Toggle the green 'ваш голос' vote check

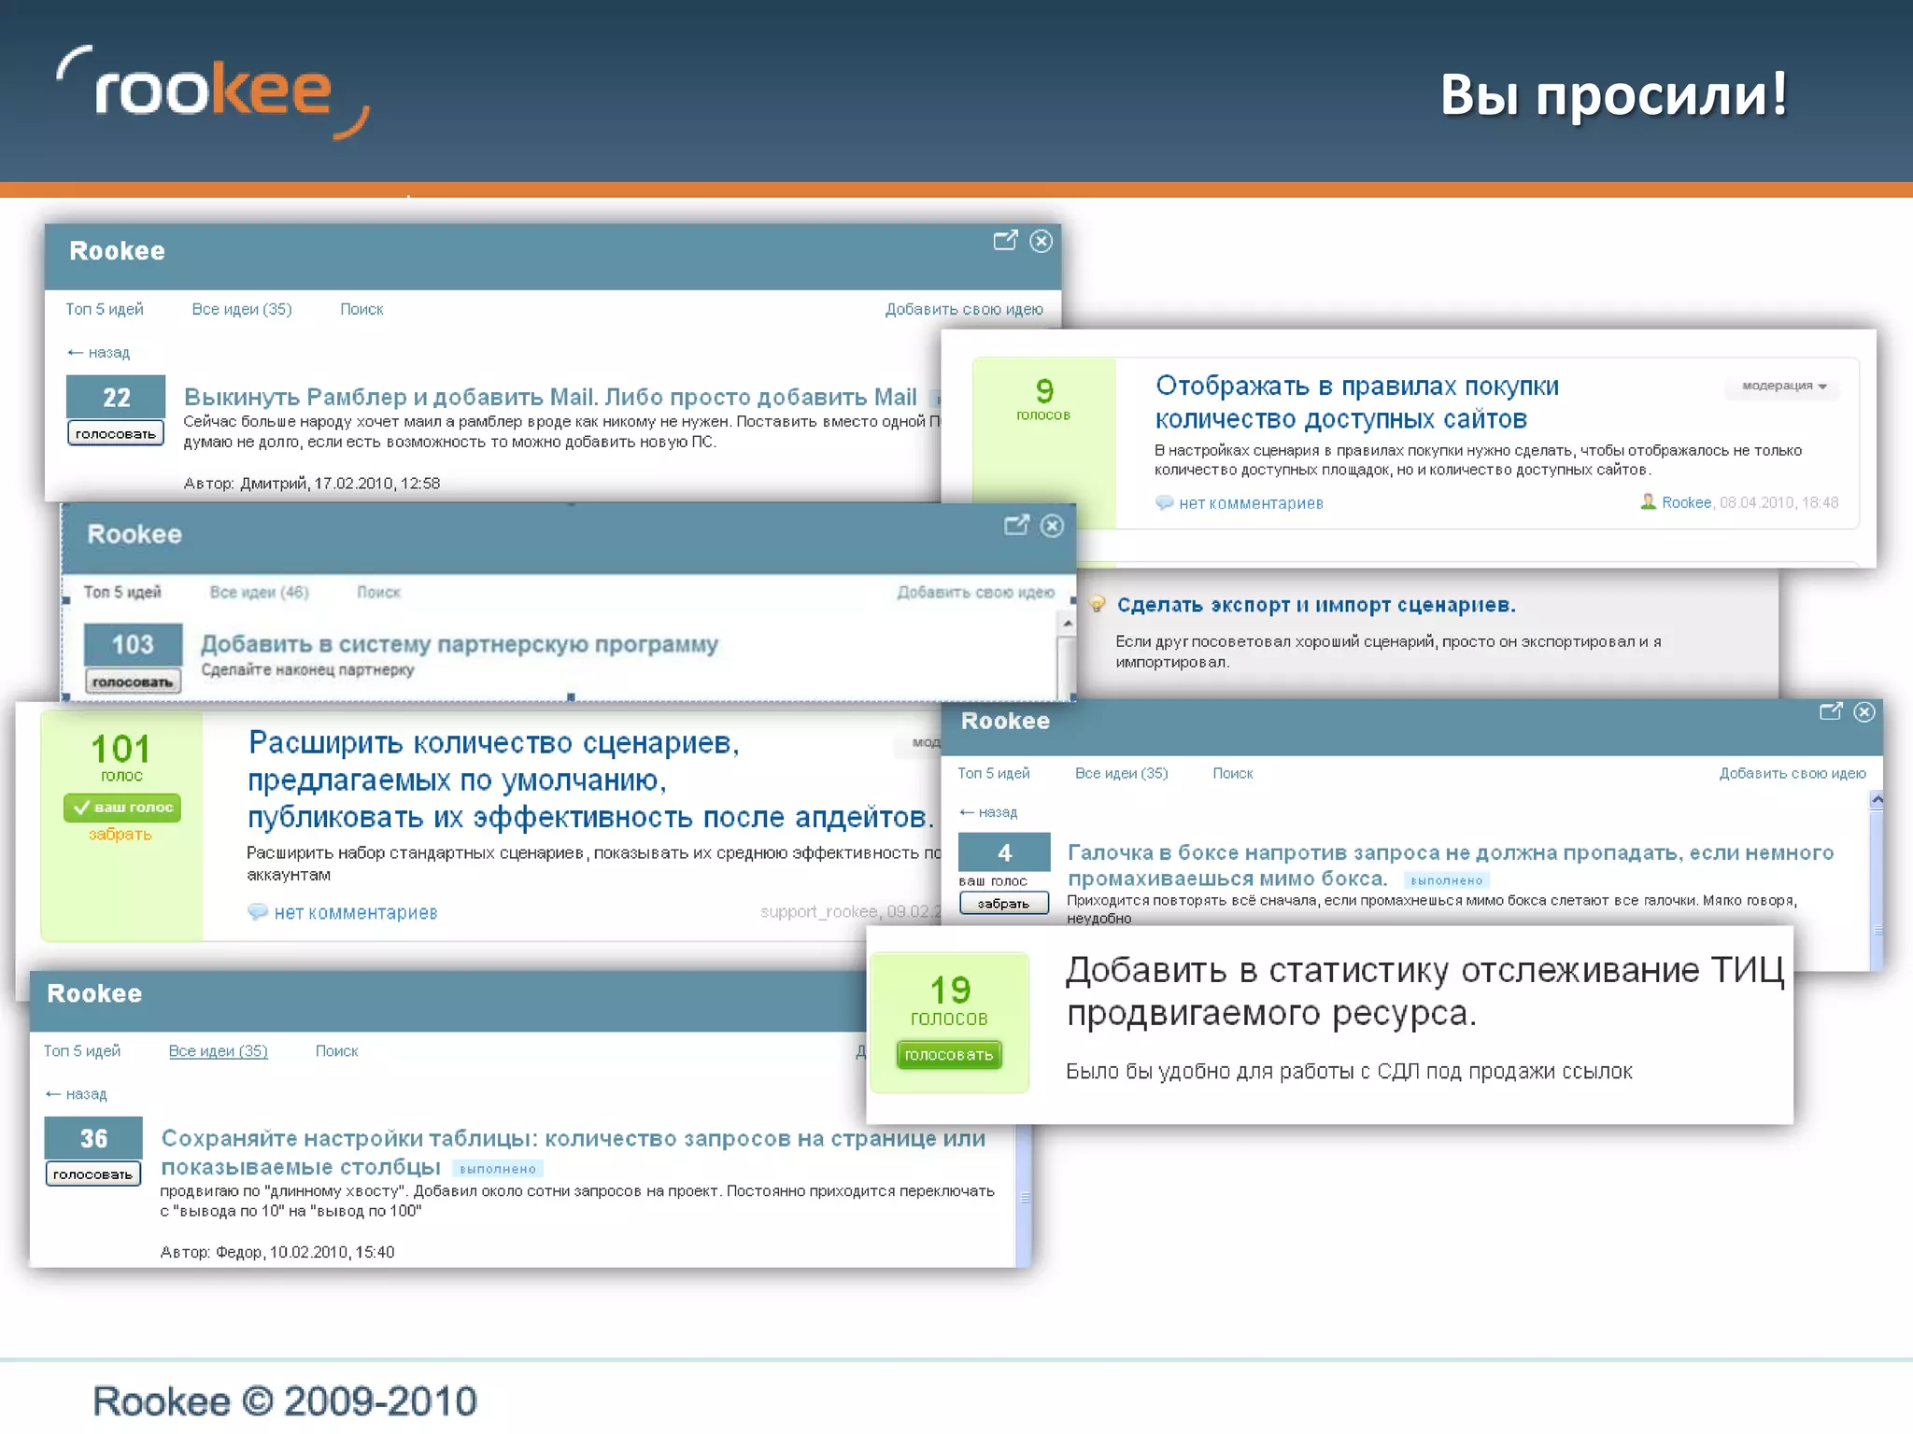122,808
